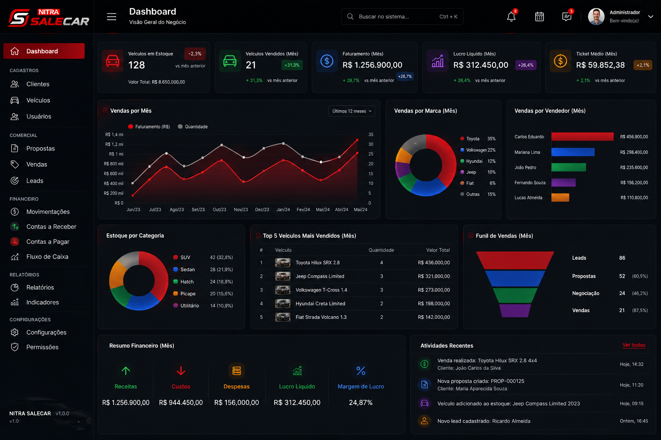Open the Administrador profile avatar
Image resolution: width=661 pixels, height=440 pixels.
coord(596,17)
